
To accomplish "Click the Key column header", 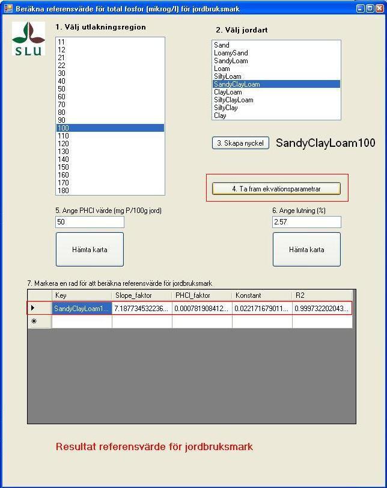I will pyautogui.click(x=82, y=295).
